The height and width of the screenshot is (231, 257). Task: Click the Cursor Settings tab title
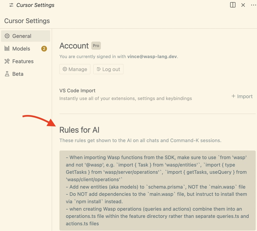(35, 5)
